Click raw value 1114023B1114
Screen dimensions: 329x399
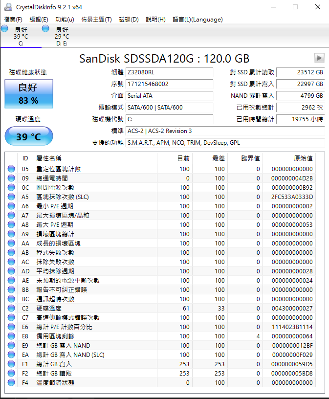point(292,327)
